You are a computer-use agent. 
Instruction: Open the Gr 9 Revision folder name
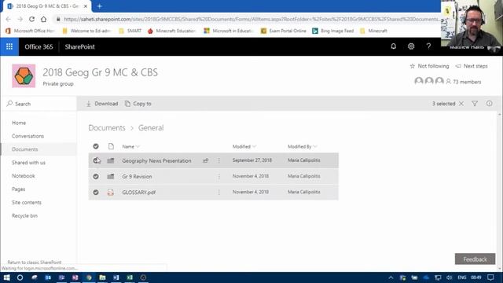[x=137, y=176]
